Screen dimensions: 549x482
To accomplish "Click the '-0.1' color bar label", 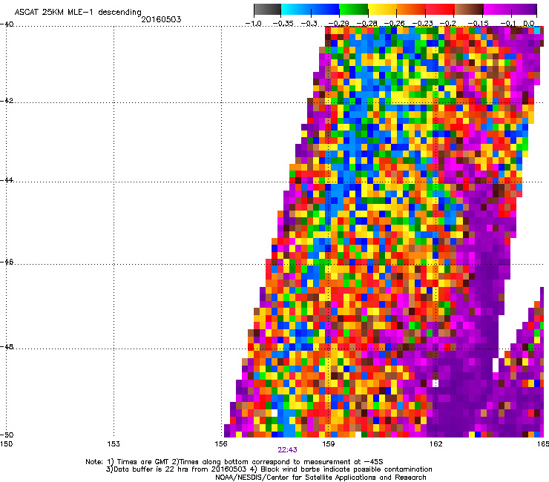I will [x=508, y=24].
